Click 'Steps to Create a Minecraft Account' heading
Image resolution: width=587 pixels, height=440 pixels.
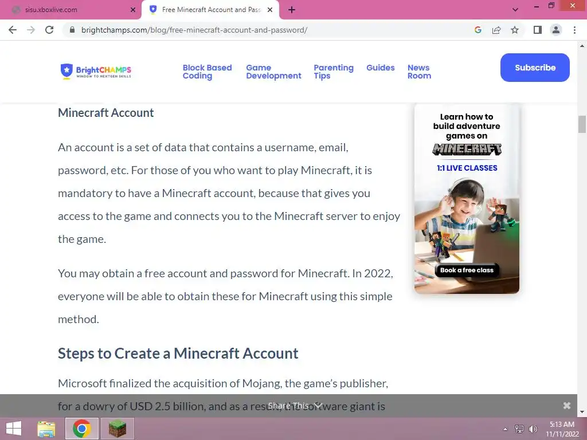pos(178,353)
